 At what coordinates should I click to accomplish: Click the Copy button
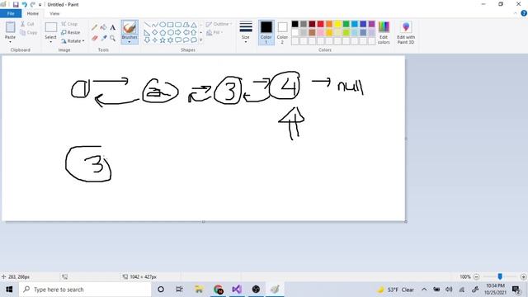tap(29, 32)
